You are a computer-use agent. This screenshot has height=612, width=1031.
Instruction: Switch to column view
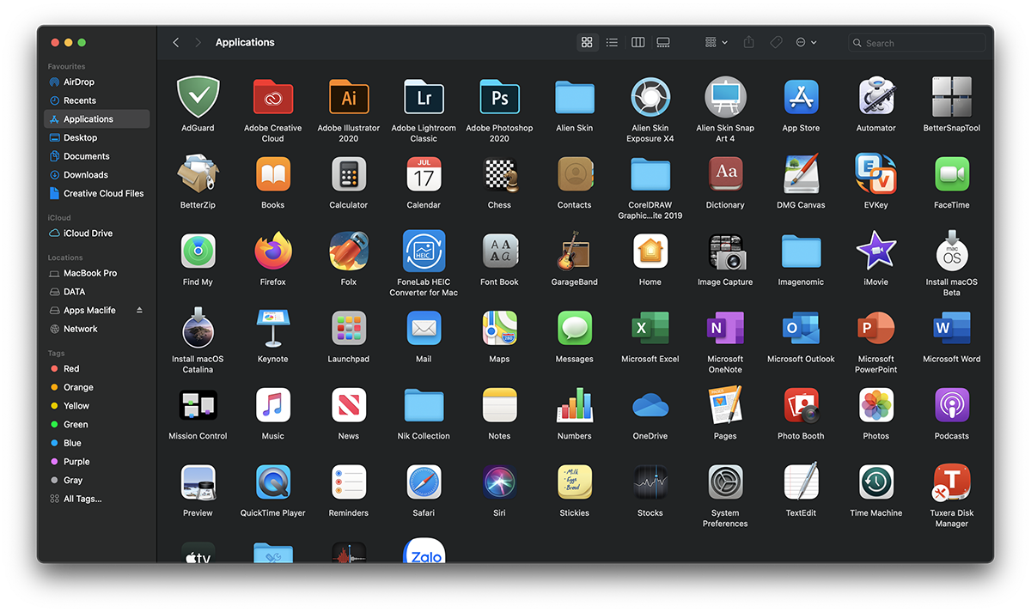click(638, 41)
